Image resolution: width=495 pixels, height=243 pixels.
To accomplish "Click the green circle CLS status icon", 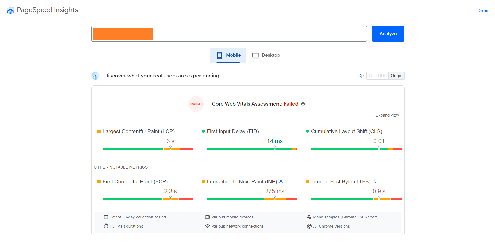I will (x=308, y=131).
